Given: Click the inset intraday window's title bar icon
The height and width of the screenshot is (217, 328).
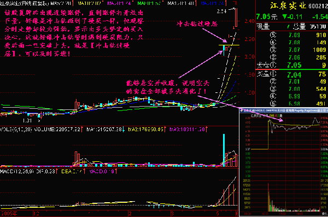Looking at the screenshot, I should (x=242, y=110).
